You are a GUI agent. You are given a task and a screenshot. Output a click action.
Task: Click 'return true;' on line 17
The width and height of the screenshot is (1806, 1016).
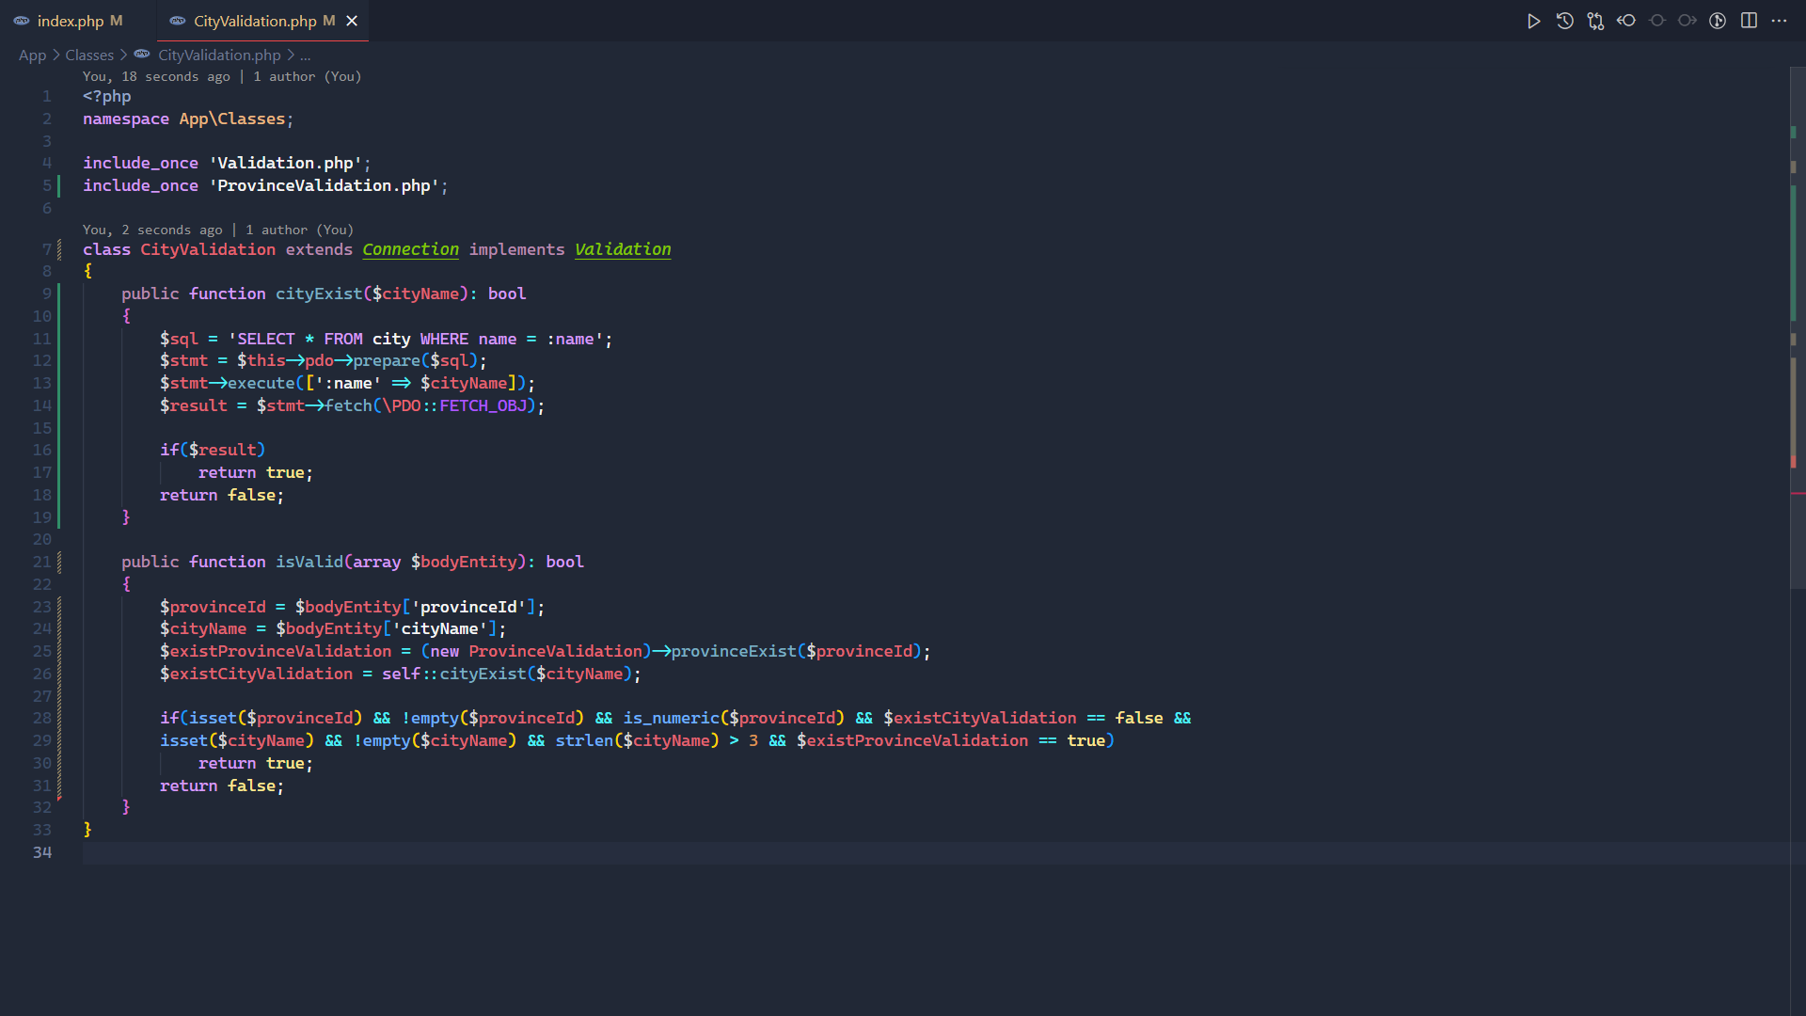tap(255, 472)
